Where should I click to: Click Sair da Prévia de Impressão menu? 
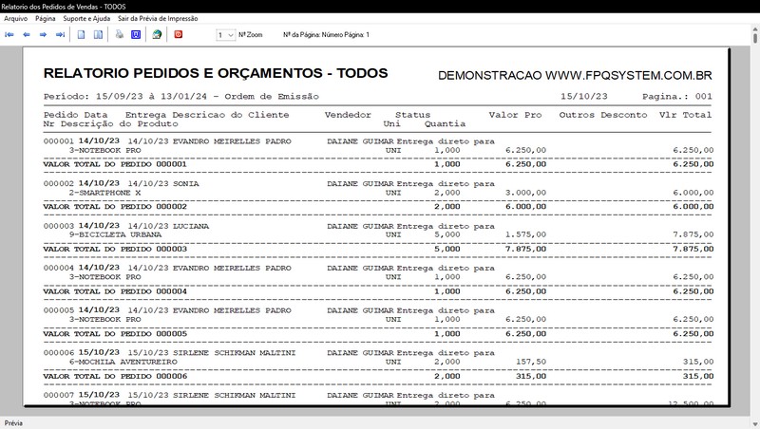158,18
